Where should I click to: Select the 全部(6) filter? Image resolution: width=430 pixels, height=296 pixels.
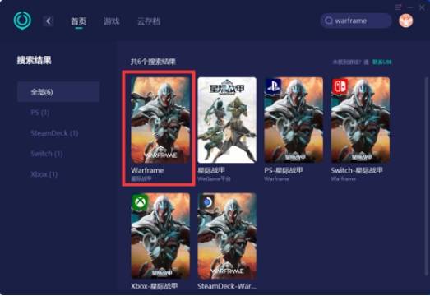click(x=58, y=92)
